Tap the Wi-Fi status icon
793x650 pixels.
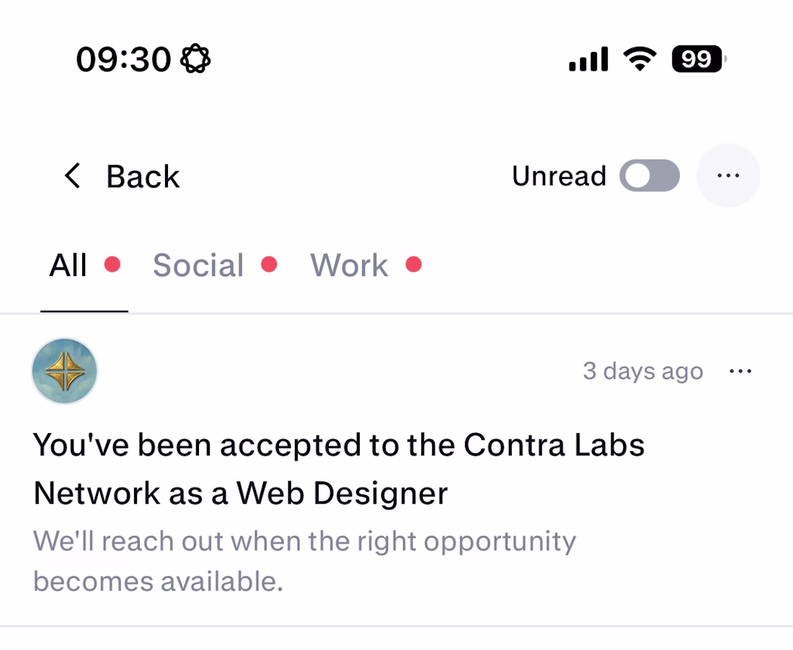(639, 59)
